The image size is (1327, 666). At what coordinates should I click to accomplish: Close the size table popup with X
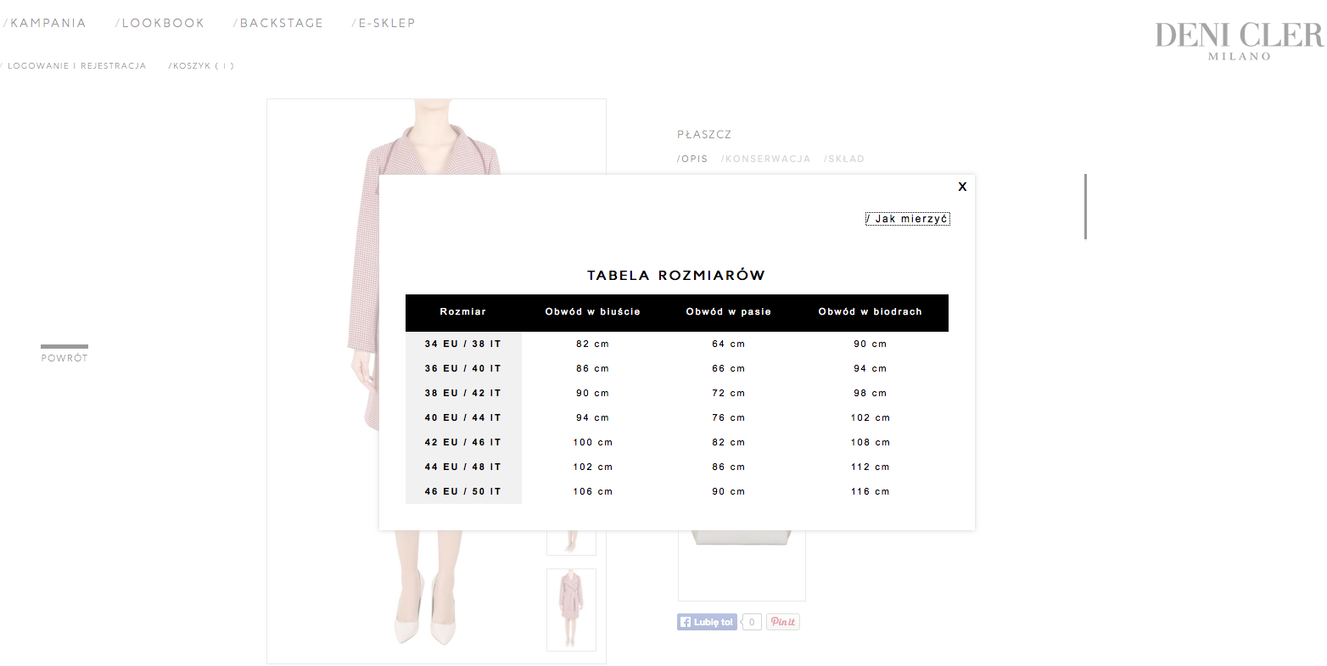pyautogui.click(x=962, y=187)
